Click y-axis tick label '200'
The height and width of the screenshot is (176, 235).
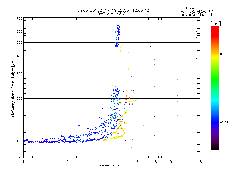click(19, 99)
